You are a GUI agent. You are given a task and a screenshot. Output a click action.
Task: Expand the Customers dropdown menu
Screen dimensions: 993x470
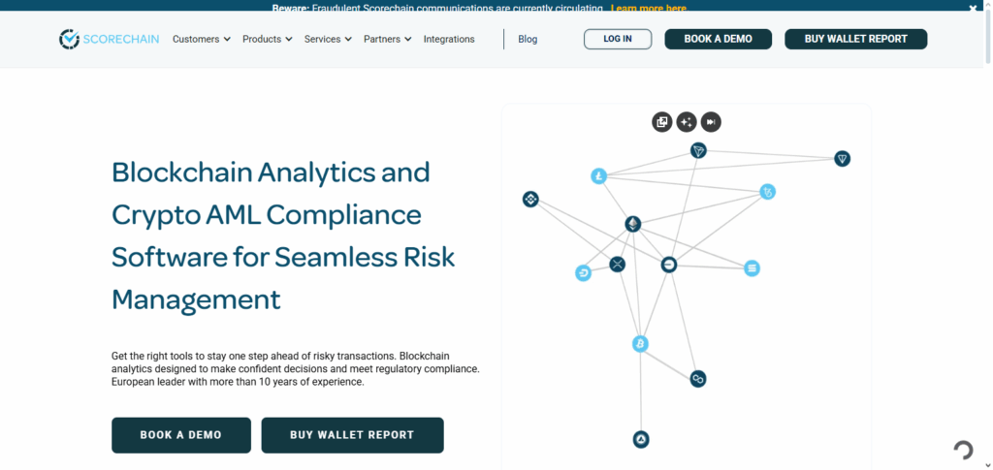(201, 40)
